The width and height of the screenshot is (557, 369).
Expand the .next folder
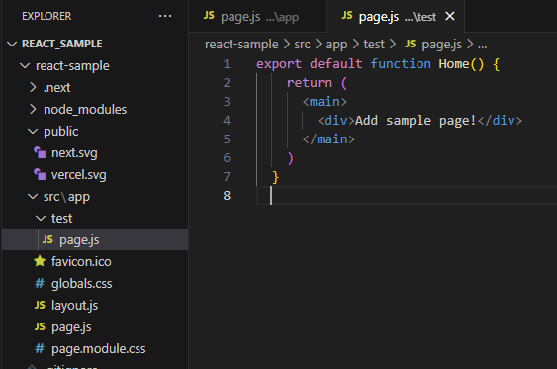coord(33,87)
